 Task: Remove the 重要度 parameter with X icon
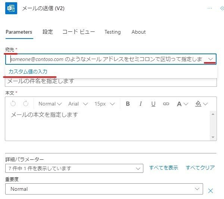[211, 191]
